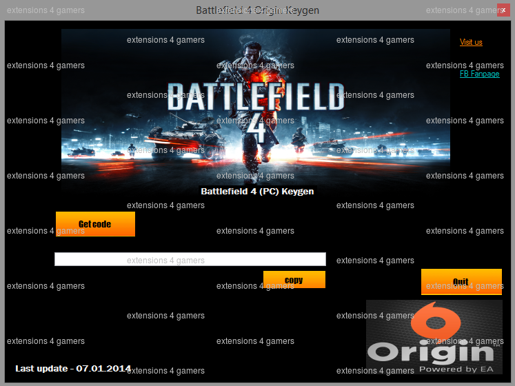Exit the keygen using the Quit button
Image resolution: width=515 pixels, height=386 pixels.
pyautogui.click(x=461, y=282)
